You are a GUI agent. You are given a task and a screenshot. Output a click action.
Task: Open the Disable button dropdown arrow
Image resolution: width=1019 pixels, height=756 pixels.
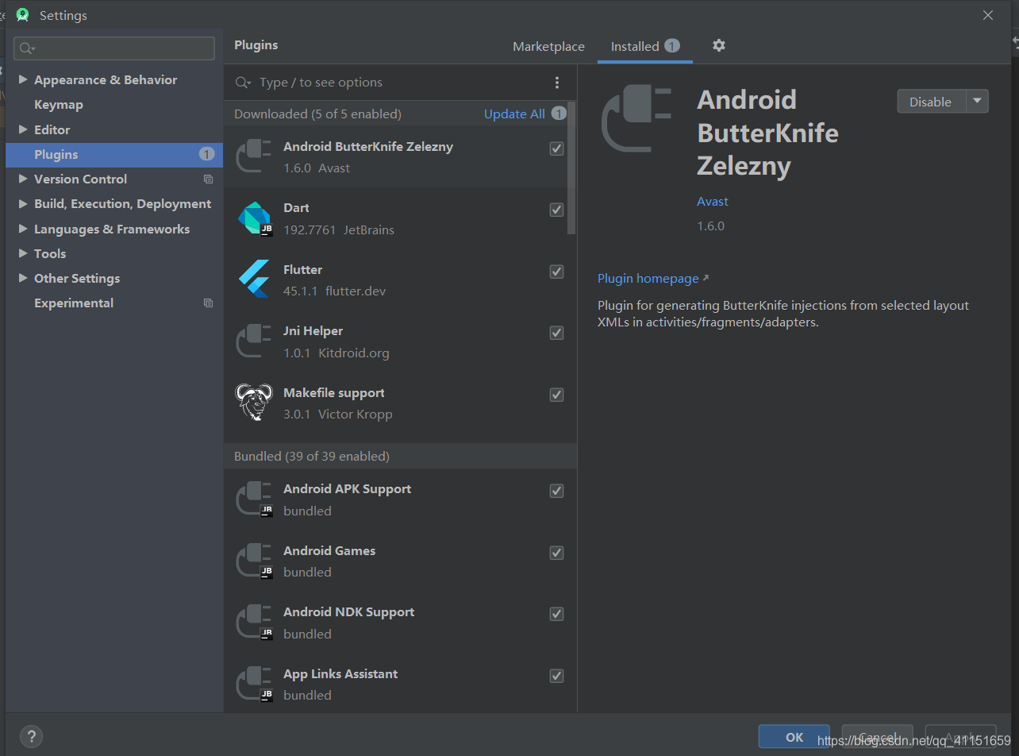click(978, 101)
